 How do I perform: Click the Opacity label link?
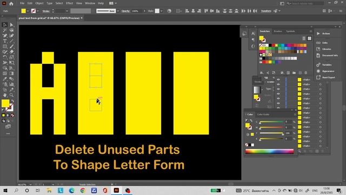pos(125,11)
